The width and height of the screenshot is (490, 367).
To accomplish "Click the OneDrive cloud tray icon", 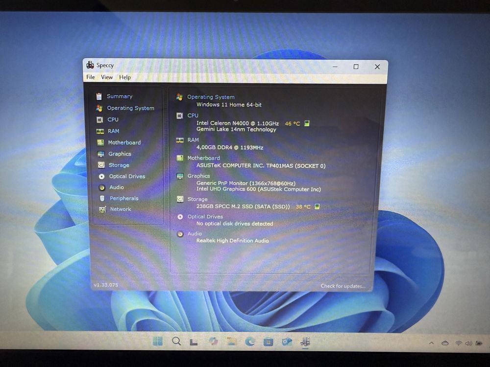I will pos(445,343).
